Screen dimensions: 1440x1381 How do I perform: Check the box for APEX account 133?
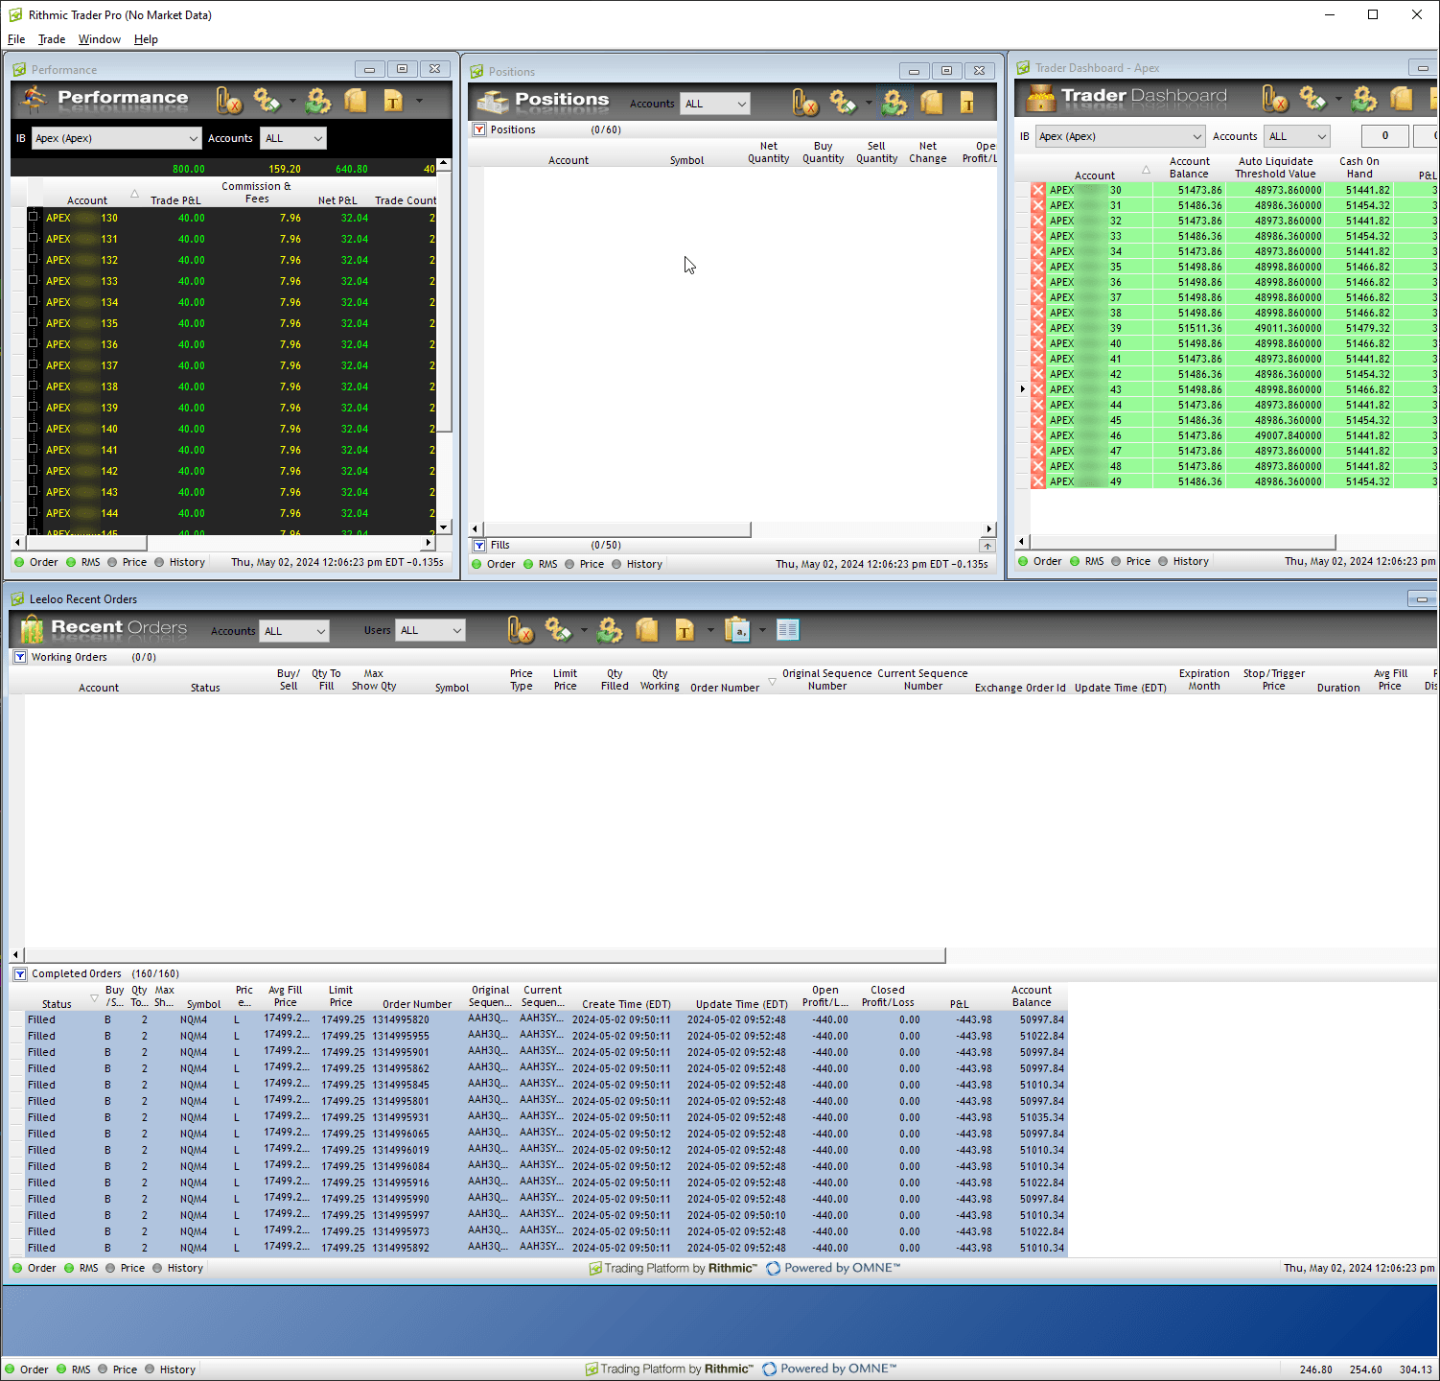click(x=34, y=280)
